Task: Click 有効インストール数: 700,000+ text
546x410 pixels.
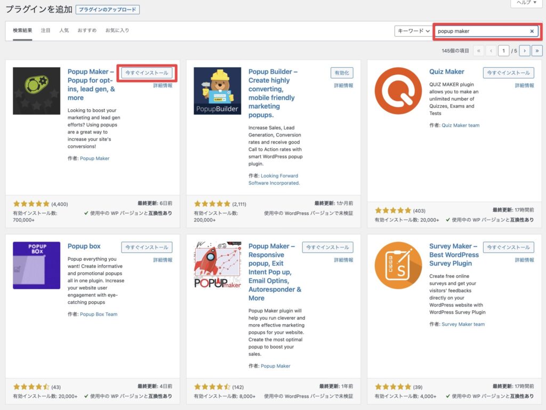Action: tap(35, 216)
